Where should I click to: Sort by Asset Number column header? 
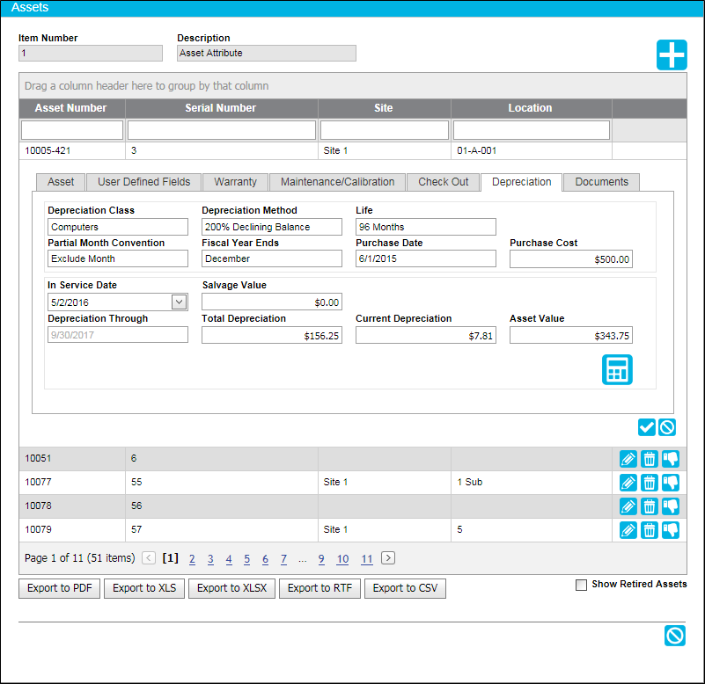(x=71, y=108)
